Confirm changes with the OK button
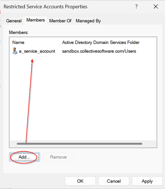 point(80,181)
